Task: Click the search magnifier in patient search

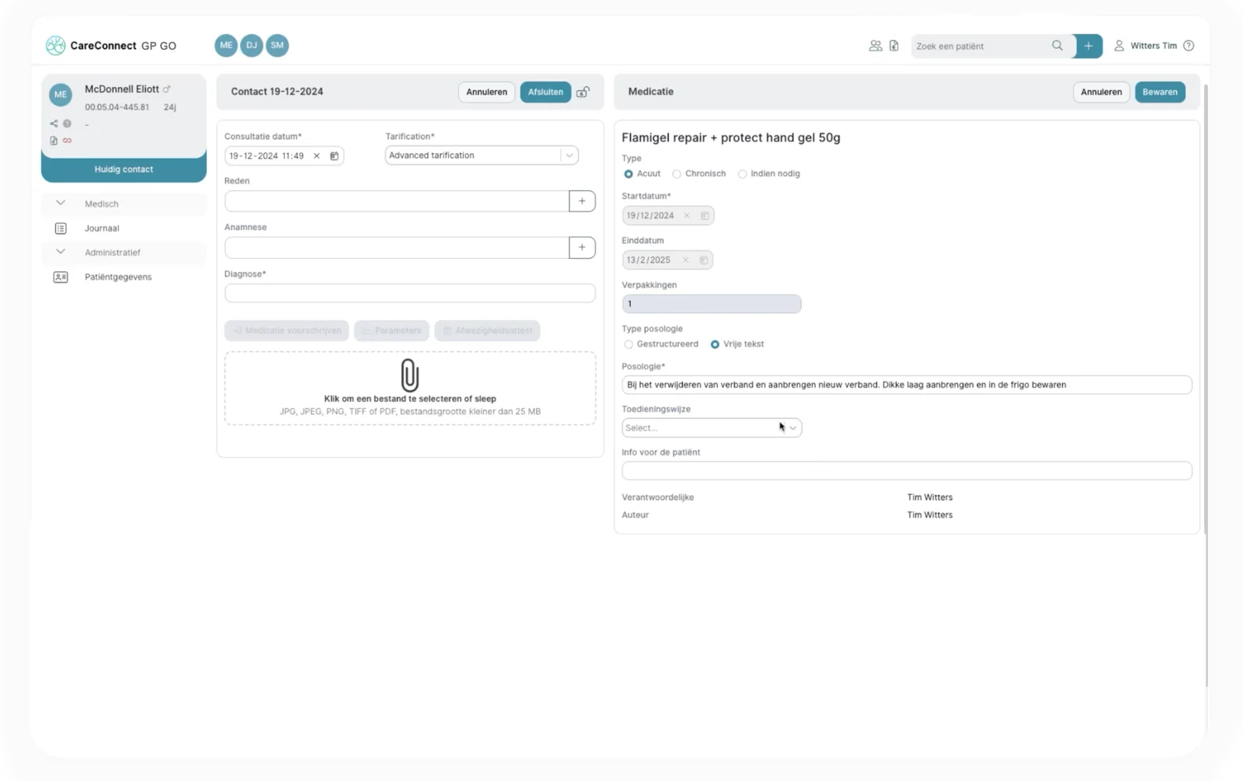Action: point(1057,46)
